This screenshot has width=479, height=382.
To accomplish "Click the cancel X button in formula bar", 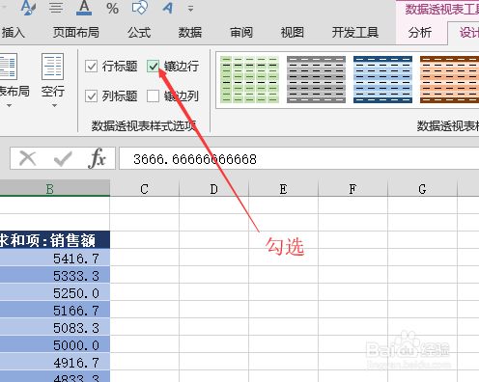I will pos(28,158).
